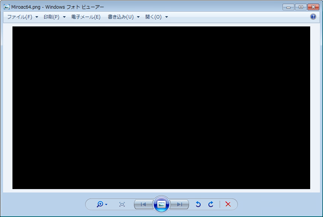Close the Photo Viewer window
The height and width of the screenshot is (217, 323).
pos(313,7)
